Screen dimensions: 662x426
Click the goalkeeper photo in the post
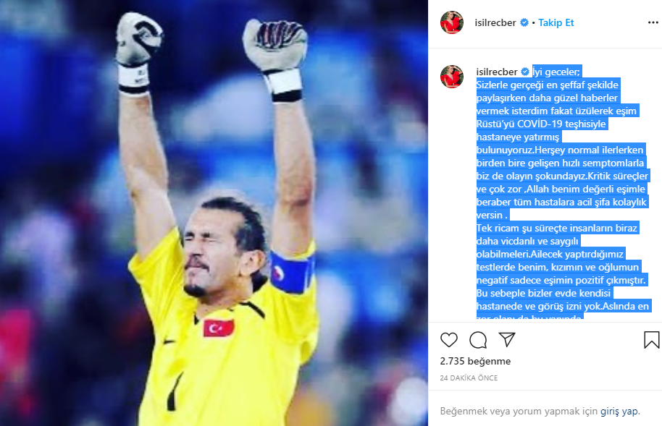[214, 213]
